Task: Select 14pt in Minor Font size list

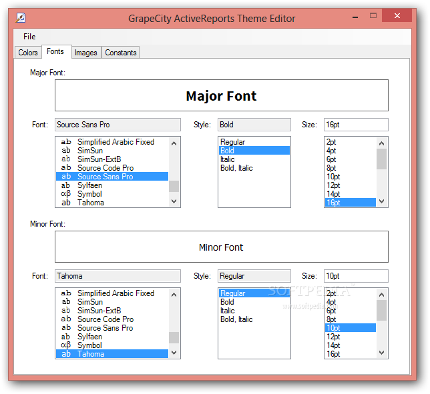Action: click(x=351, y=345)
